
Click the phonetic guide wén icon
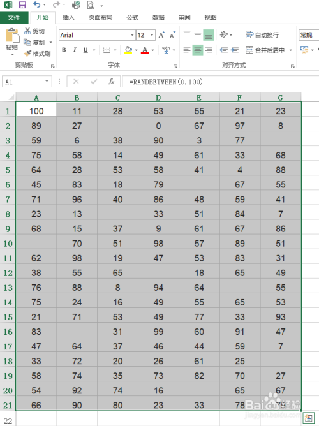point(166,50)
